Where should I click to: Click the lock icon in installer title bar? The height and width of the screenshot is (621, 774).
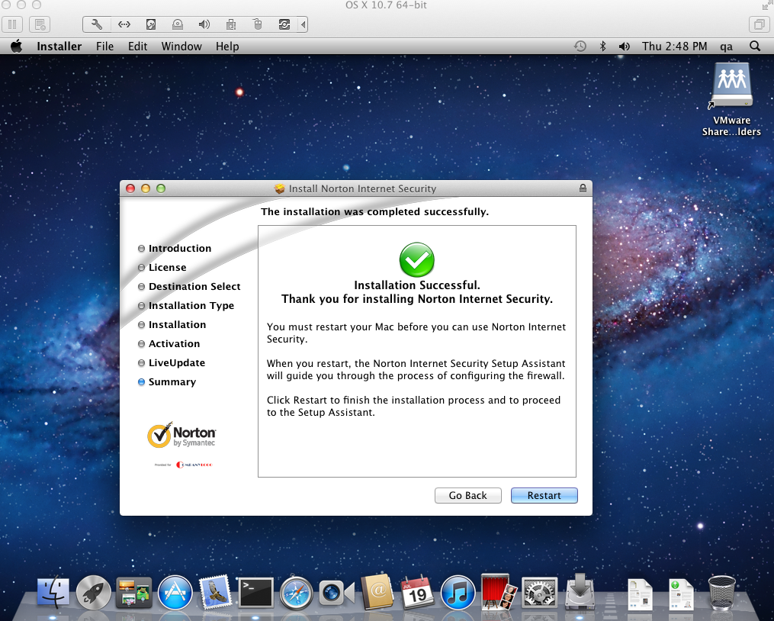click(x=583, y=188)
